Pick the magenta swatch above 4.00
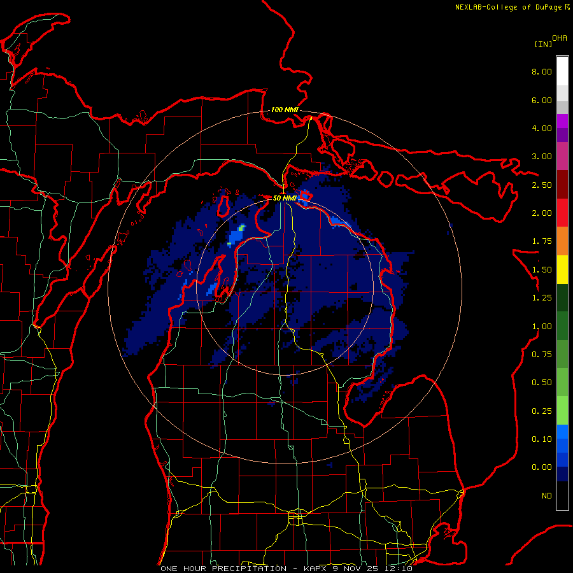This screenshot has height=573, width=573. coord(562,121)
